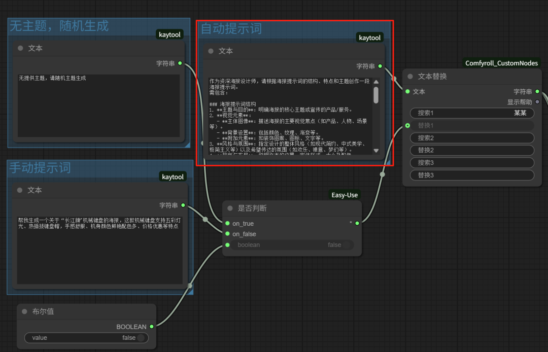Click the boolean input connector on 是否判断
The height and width of the screenshot is (352, 548).
coord(227,245)
